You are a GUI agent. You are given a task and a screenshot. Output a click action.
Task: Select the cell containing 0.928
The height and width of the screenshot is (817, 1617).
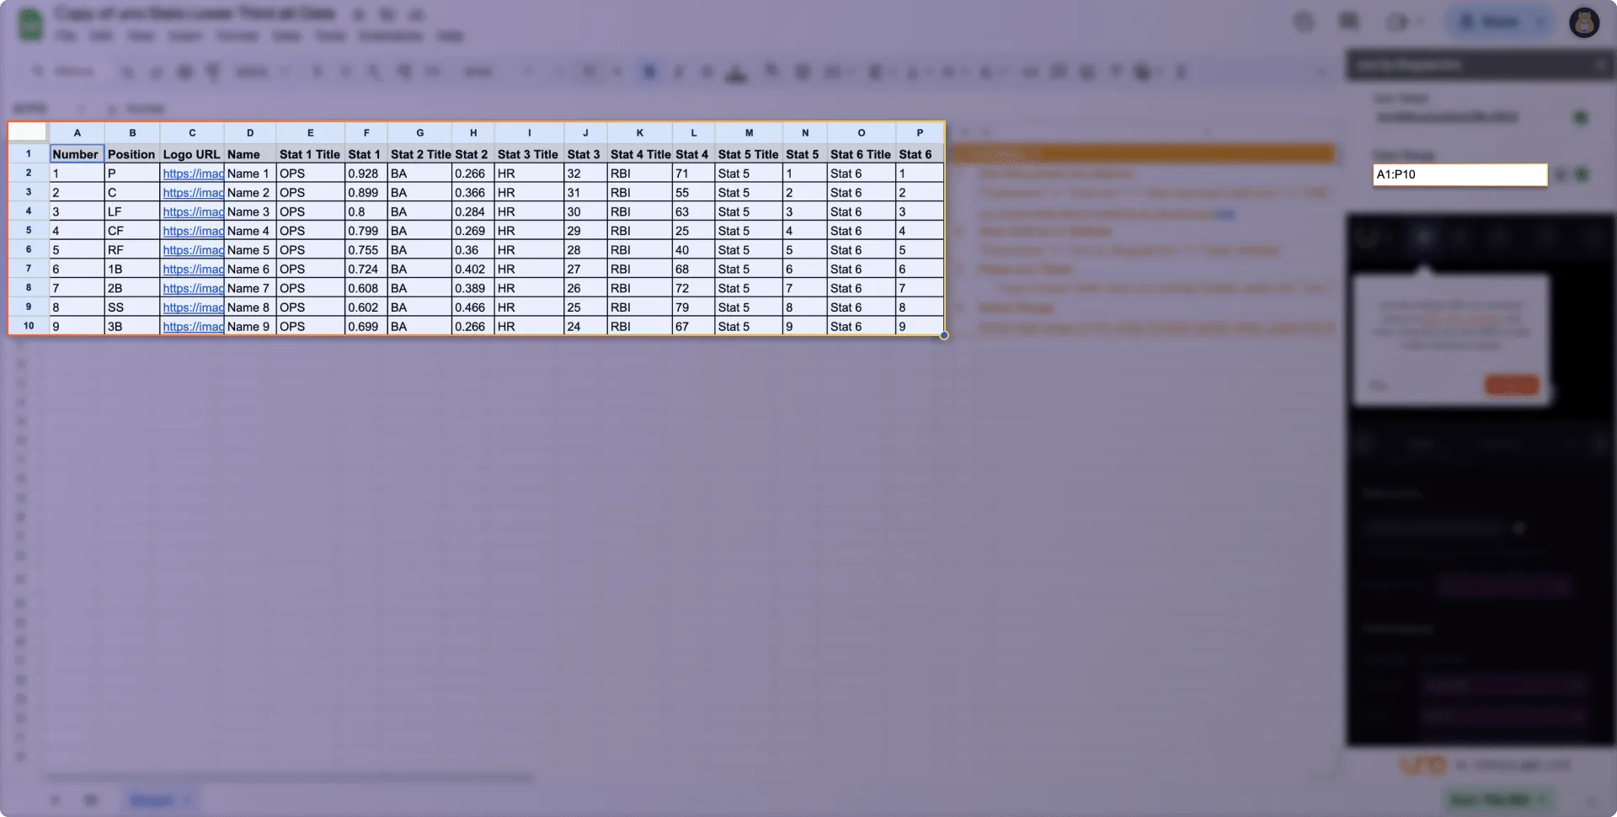click(366, 174)
